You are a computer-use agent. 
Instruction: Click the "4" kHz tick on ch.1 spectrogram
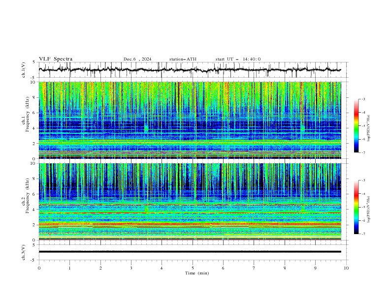(x=34, y=128)
